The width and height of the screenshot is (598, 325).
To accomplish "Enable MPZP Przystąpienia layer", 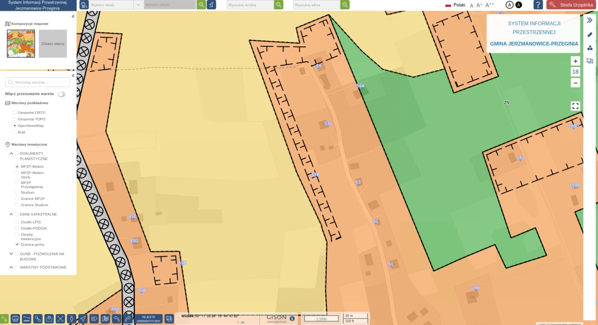I will [x=17, y=182].
